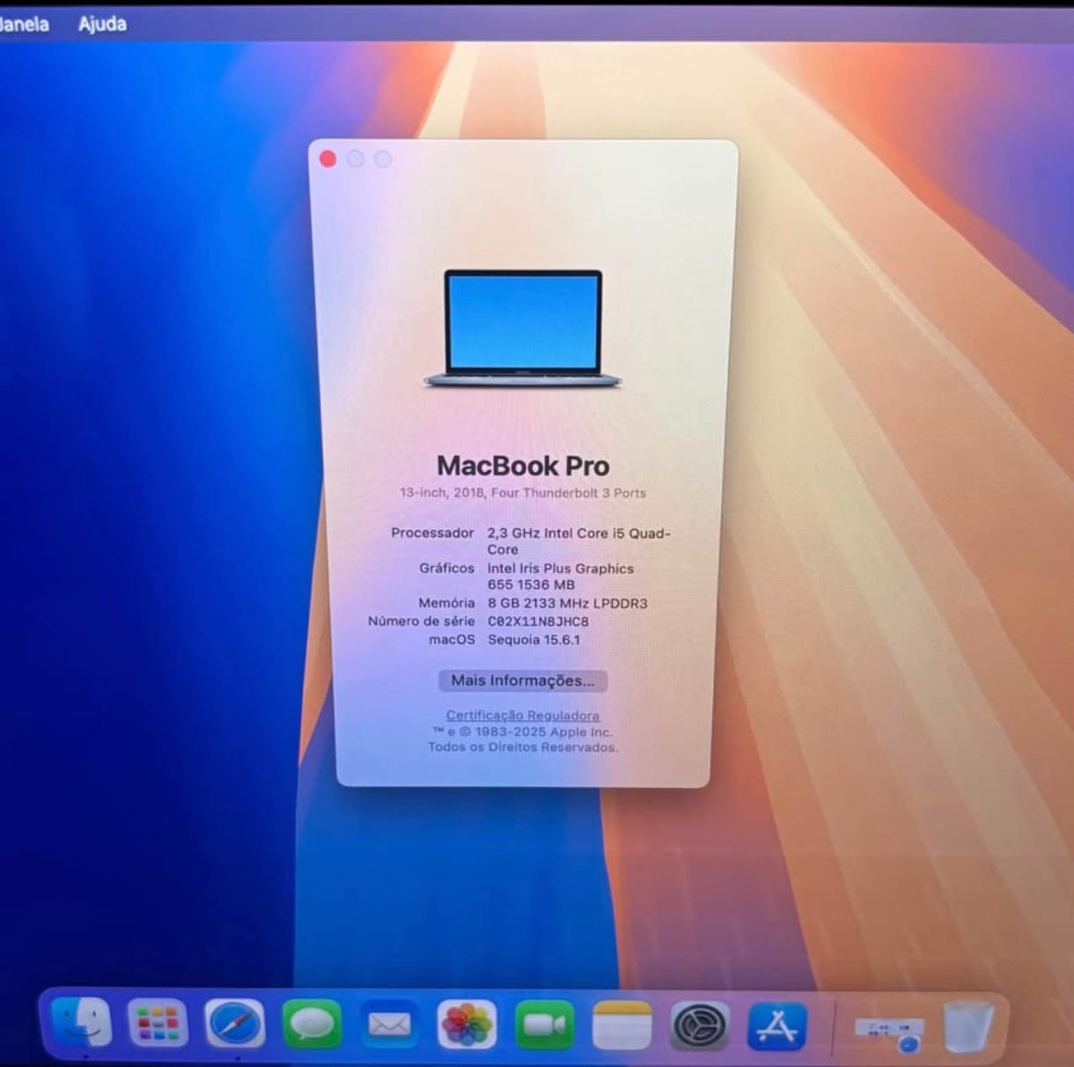
Task: Launch the Mail app
Action: point(389,1024)
